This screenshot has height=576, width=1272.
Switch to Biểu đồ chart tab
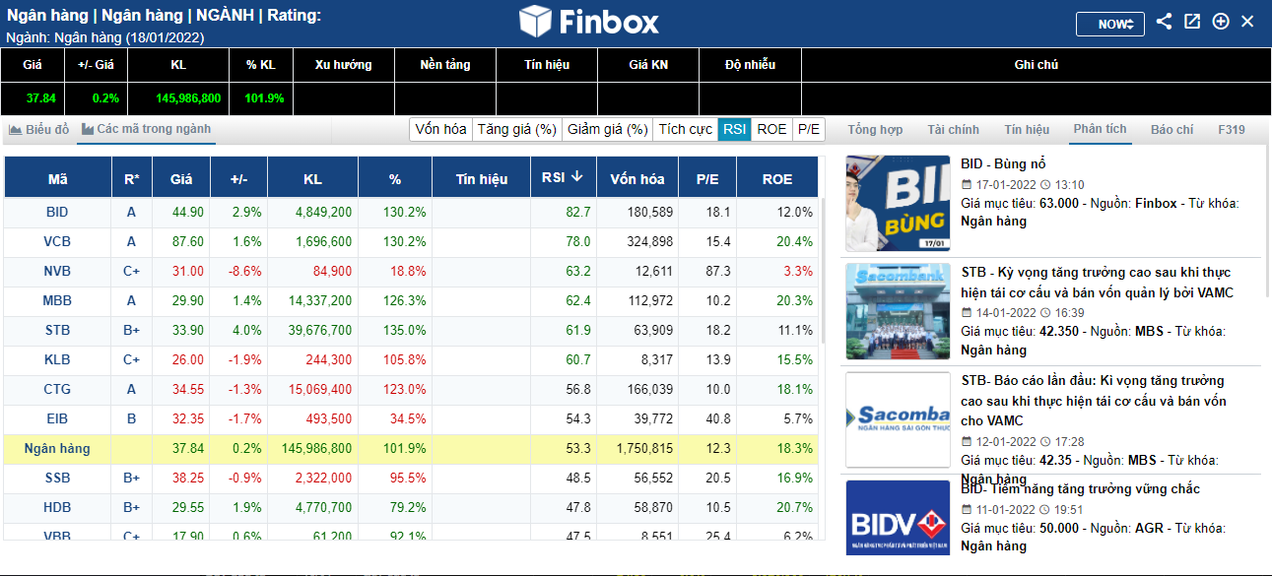(x=39, y=129)
